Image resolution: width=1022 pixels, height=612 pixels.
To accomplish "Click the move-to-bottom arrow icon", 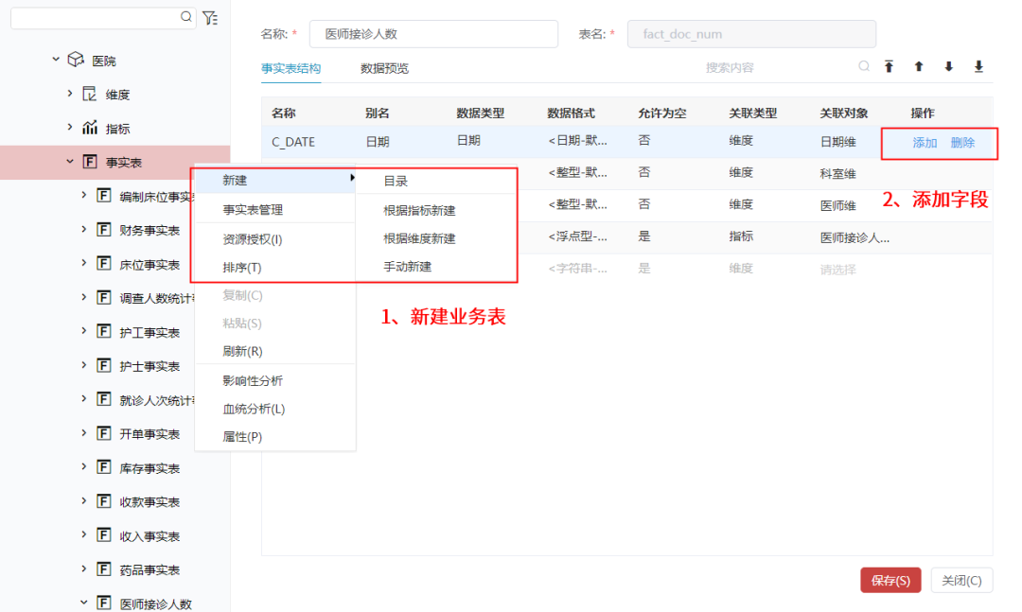I will tap(979, 66).
